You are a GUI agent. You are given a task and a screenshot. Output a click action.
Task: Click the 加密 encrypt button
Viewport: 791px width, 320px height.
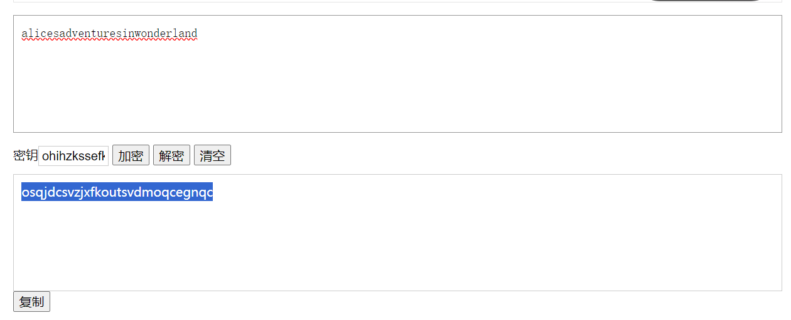[x=131, y=155]
